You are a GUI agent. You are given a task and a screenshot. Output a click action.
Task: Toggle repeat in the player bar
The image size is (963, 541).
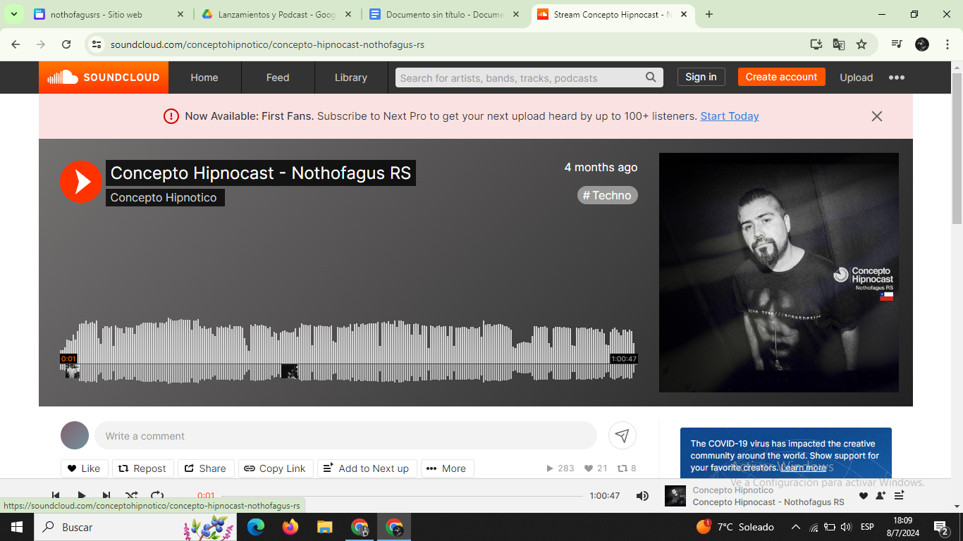pos(157,496)
